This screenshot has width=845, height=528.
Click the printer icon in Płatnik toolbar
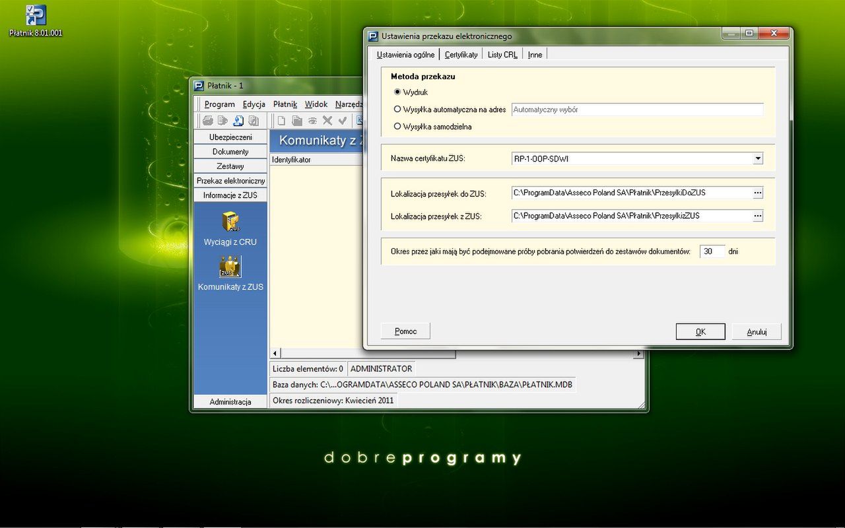207,121
